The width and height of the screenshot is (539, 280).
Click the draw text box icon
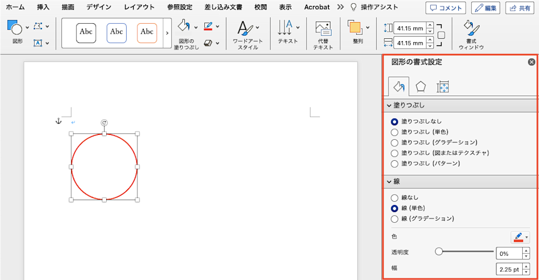coord(38,43)
